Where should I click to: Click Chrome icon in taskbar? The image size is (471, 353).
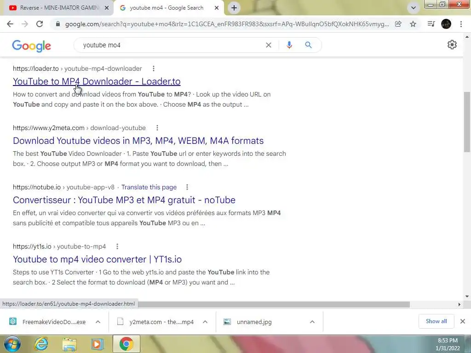(126, 344)
